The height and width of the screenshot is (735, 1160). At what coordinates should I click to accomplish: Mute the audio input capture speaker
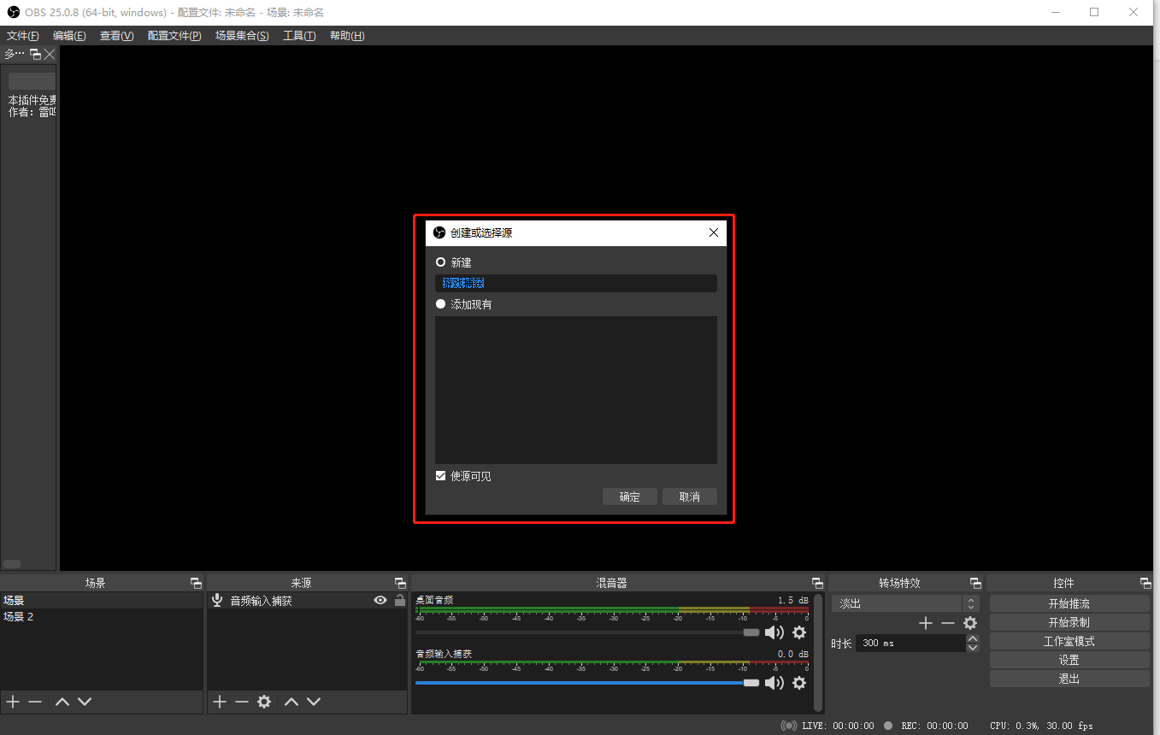[x=774, y=683]
